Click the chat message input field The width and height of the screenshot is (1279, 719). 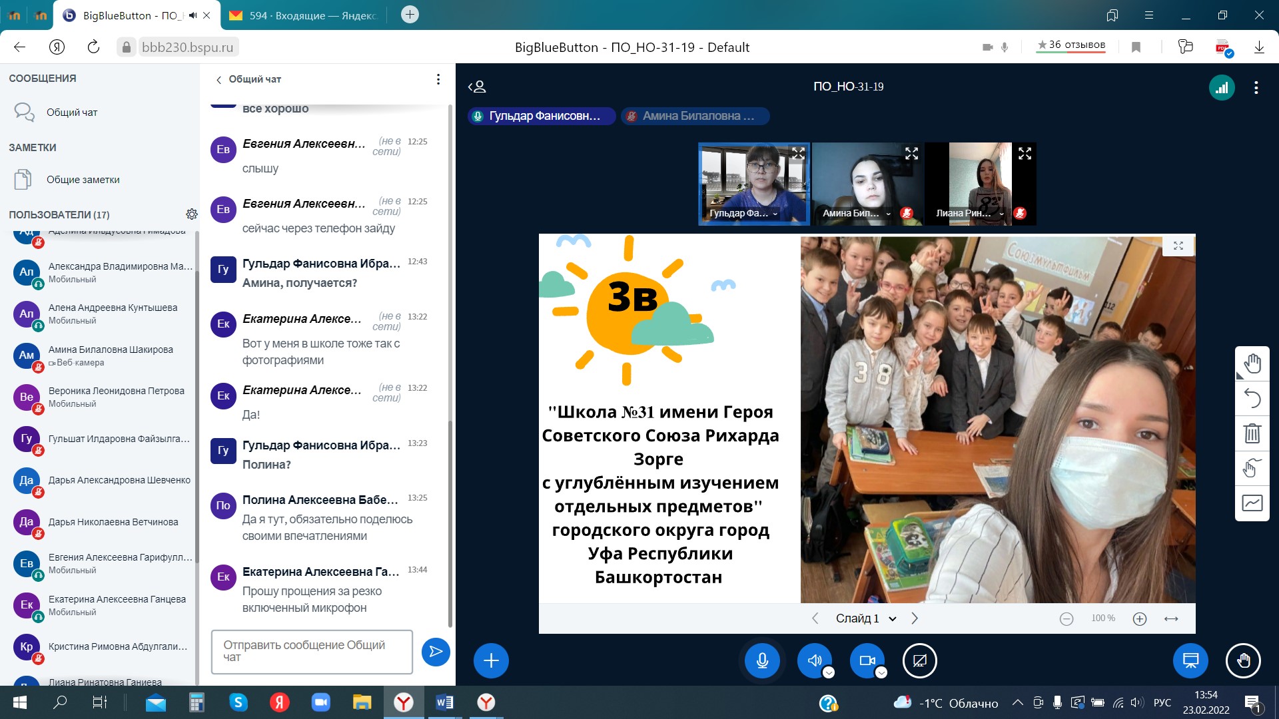point(312,651)
